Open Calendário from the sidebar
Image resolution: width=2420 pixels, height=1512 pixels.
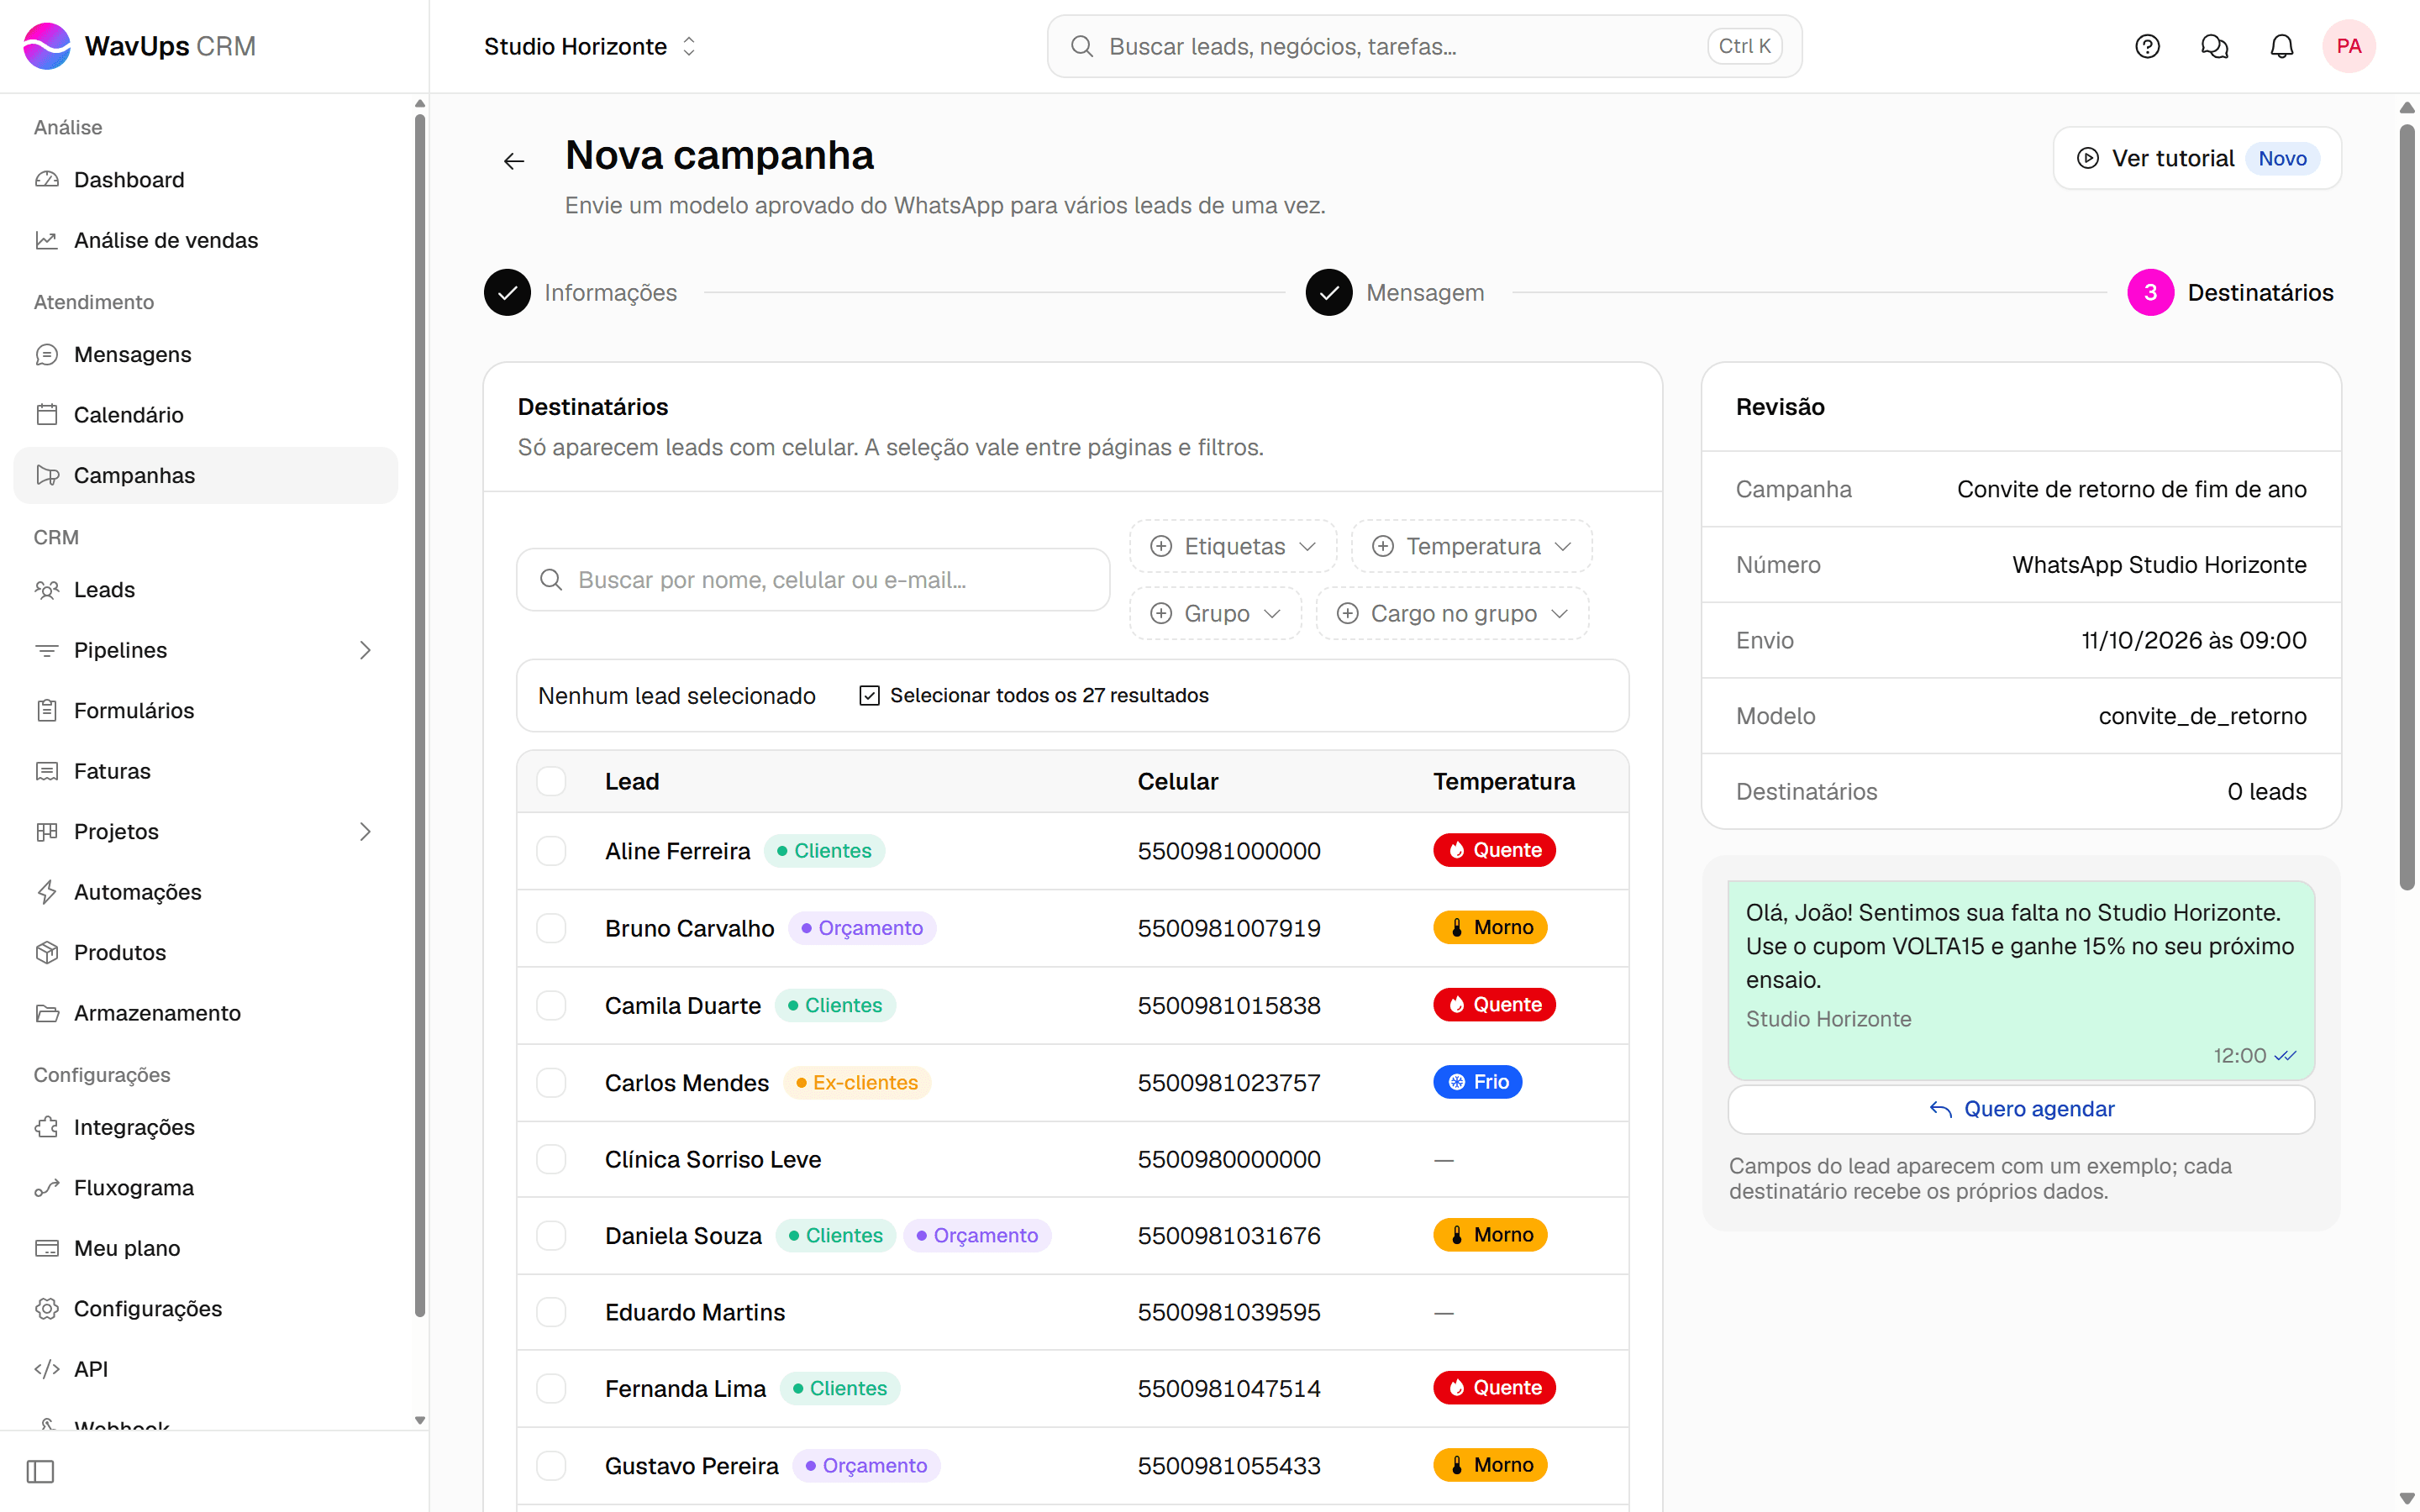205,415
